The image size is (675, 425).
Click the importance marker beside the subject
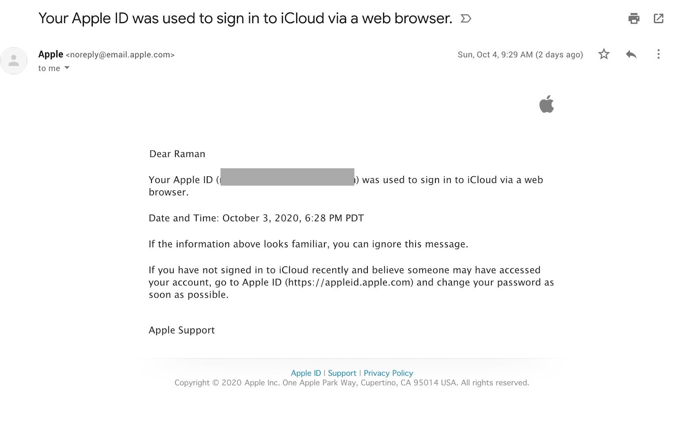(466, 19)
